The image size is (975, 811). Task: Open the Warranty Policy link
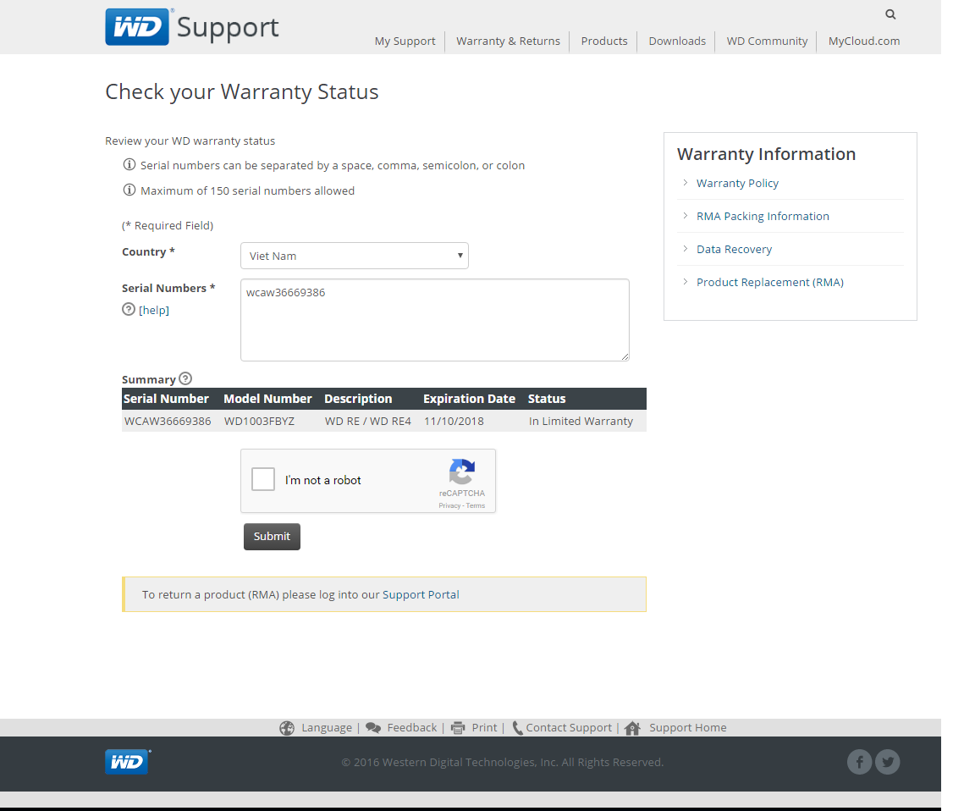(737, 183)
